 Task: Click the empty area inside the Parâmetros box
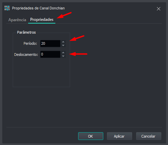click(41, 72)
